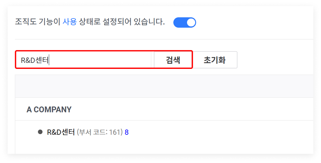Click the 검색 button
321x163 pixels.
point(173,60)
